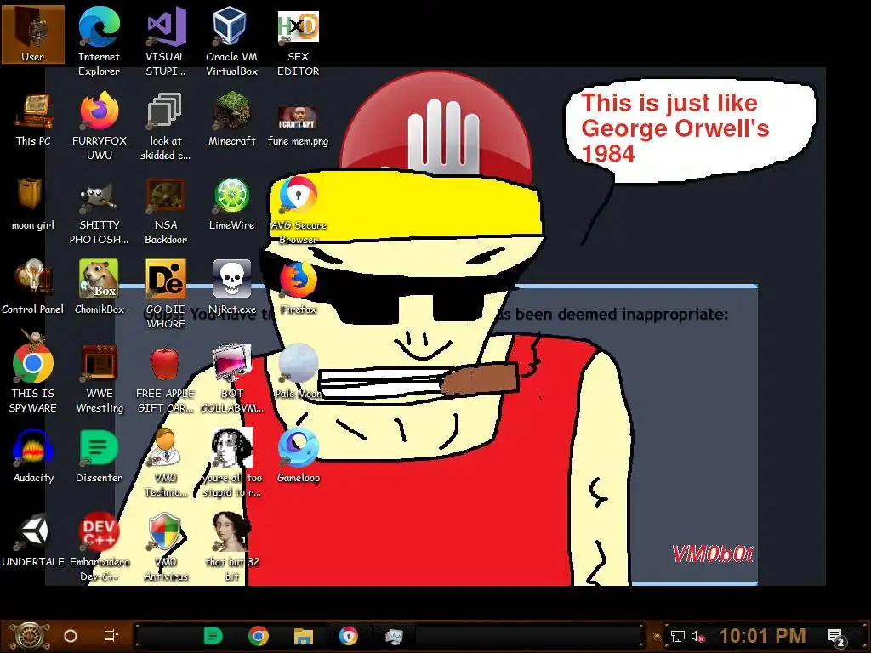
Task: Open the 10:01 PM clock
Action: pyautogui.click(x=763, y=636)
